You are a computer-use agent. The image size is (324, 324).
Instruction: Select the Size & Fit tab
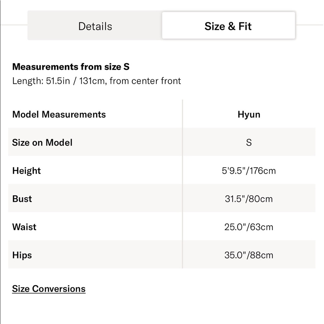(x=228, y=25)
